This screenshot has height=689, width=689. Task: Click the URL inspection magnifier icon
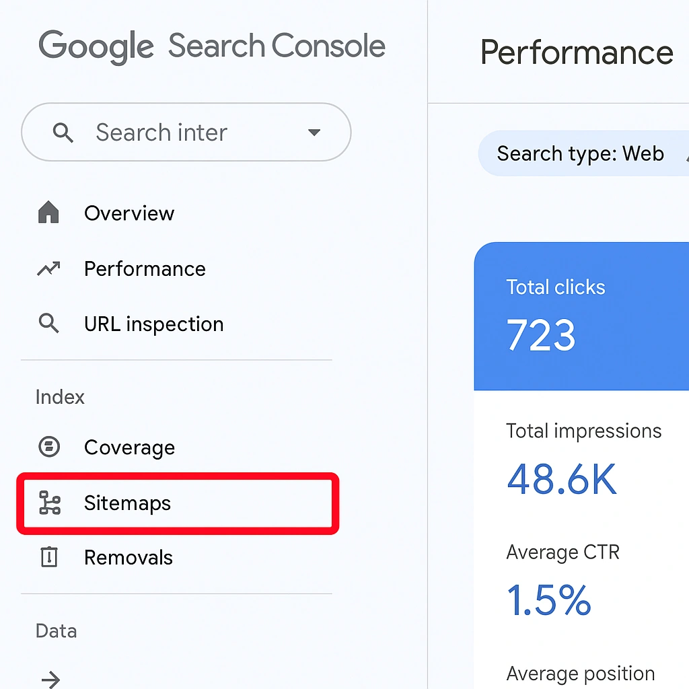coord(49,324)
